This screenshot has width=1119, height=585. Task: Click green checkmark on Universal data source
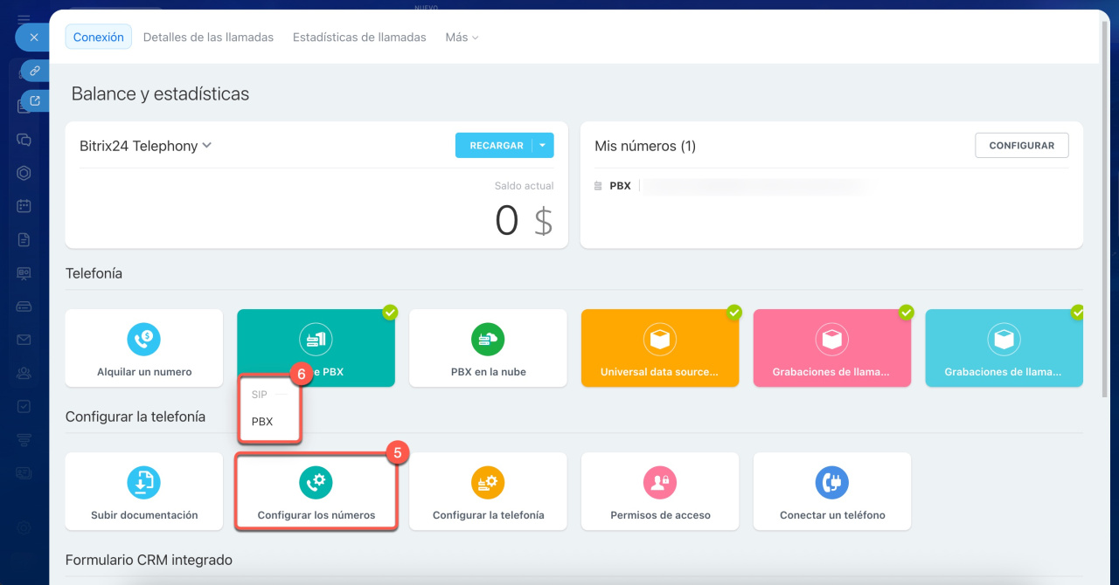(734, 312)
